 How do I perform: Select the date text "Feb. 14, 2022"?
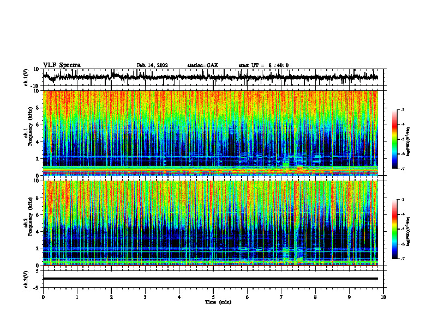coord(152,65)
